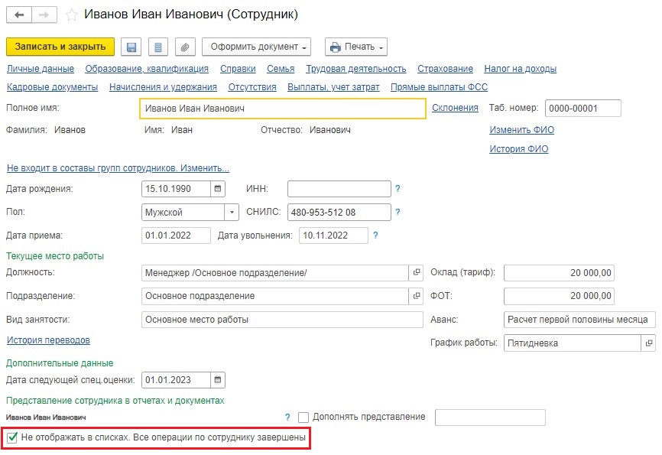Show help for Дата увольнения
Viewport: 662px width, 455px height.
tap(375, 236)
